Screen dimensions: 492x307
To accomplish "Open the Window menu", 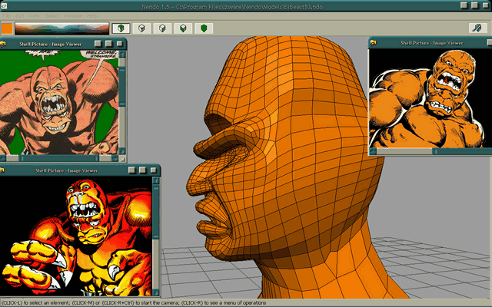I will coord(73,15).
